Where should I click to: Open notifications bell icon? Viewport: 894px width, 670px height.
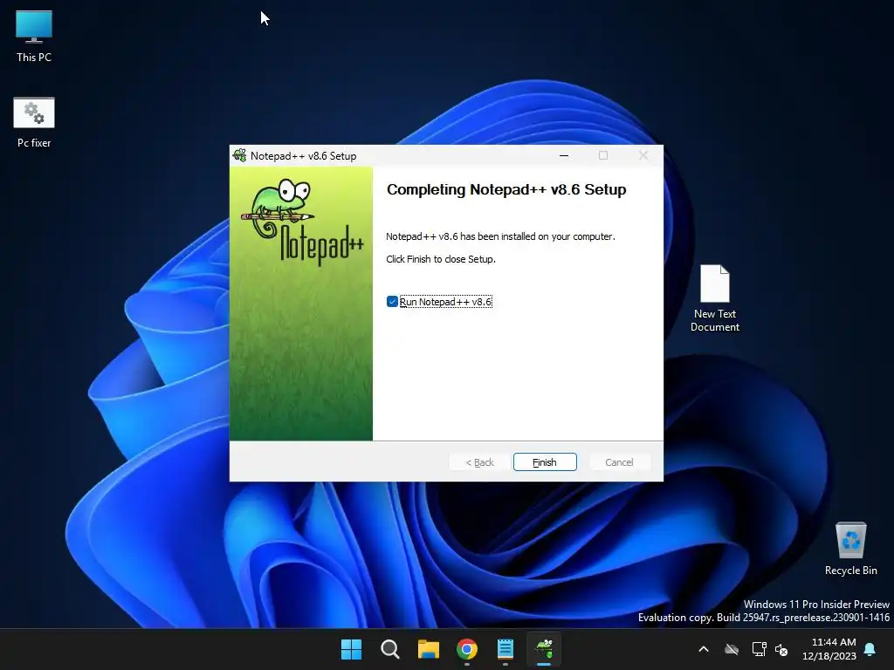tap(870, 649)
